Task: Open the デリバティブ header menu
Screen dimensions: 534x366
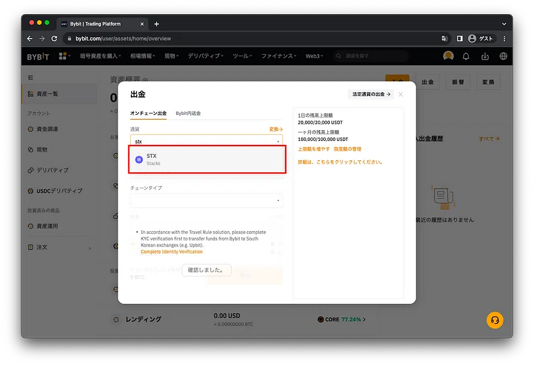Action: (206, 56)
